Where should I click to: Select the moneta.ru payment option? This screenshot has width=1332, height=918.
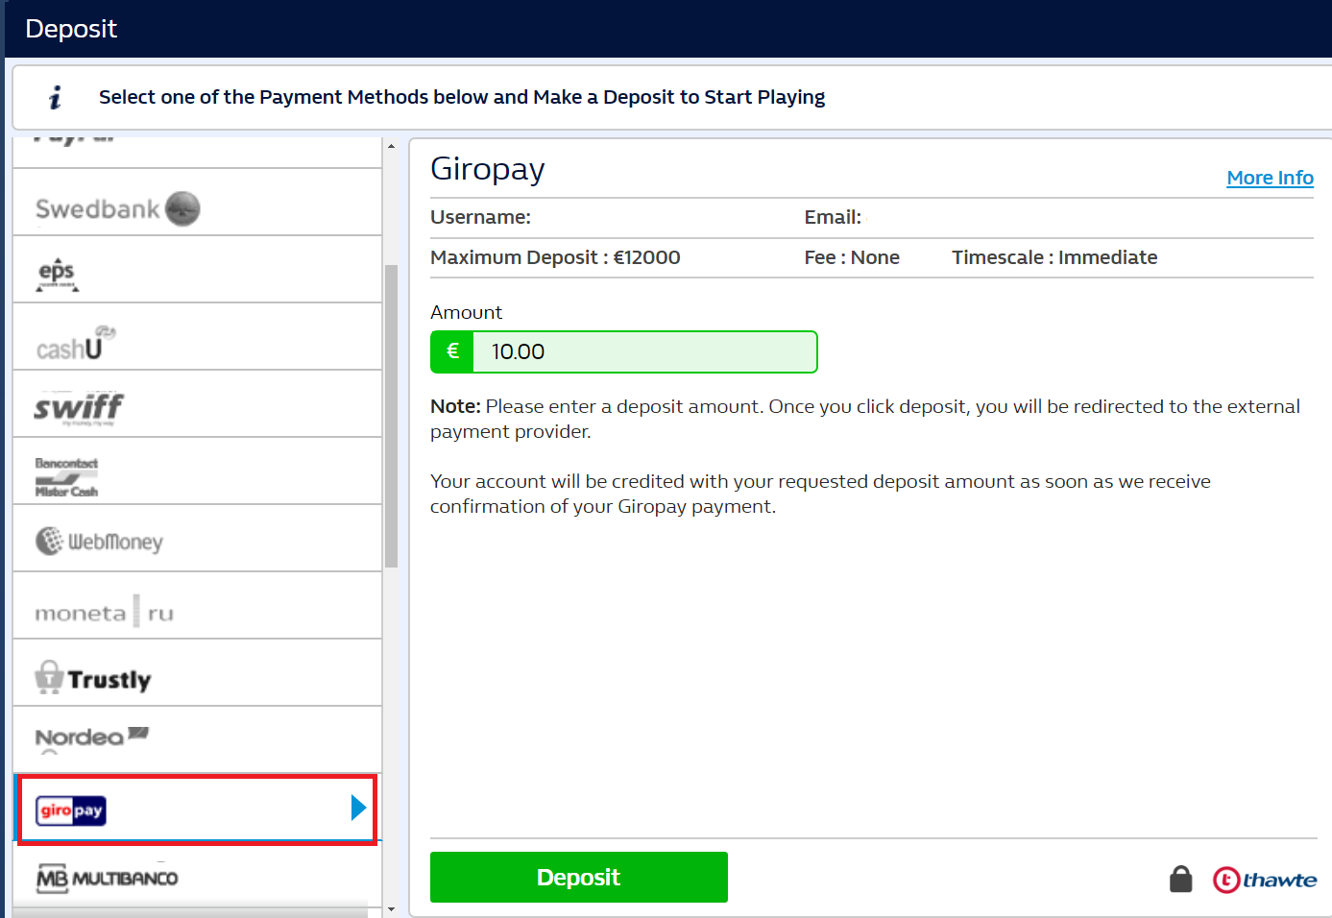pyautogui.click(x=197, y=606)
